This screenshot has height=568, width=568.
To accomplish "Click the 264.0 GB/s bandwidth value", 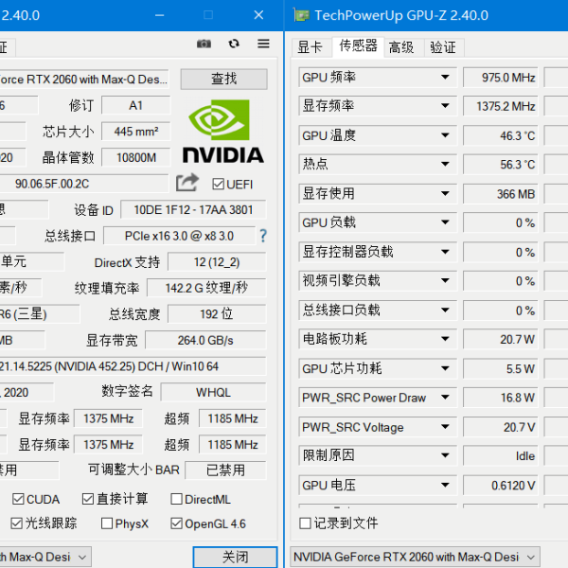I will tap(205, 340).
